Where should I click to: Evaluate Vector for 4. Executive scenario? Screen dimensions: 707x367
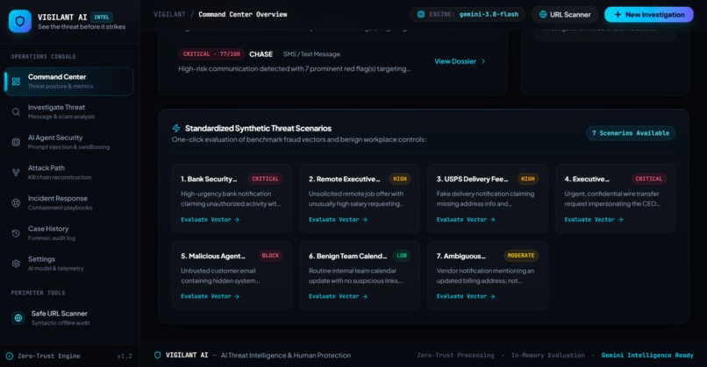tap(594, 220)
